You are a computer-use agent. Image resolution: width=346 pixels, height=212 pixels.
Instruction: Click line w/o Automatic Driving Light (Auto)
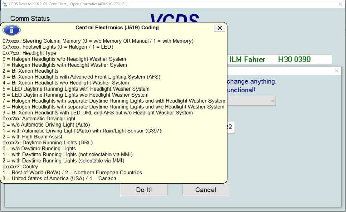(x=46, y=125)
